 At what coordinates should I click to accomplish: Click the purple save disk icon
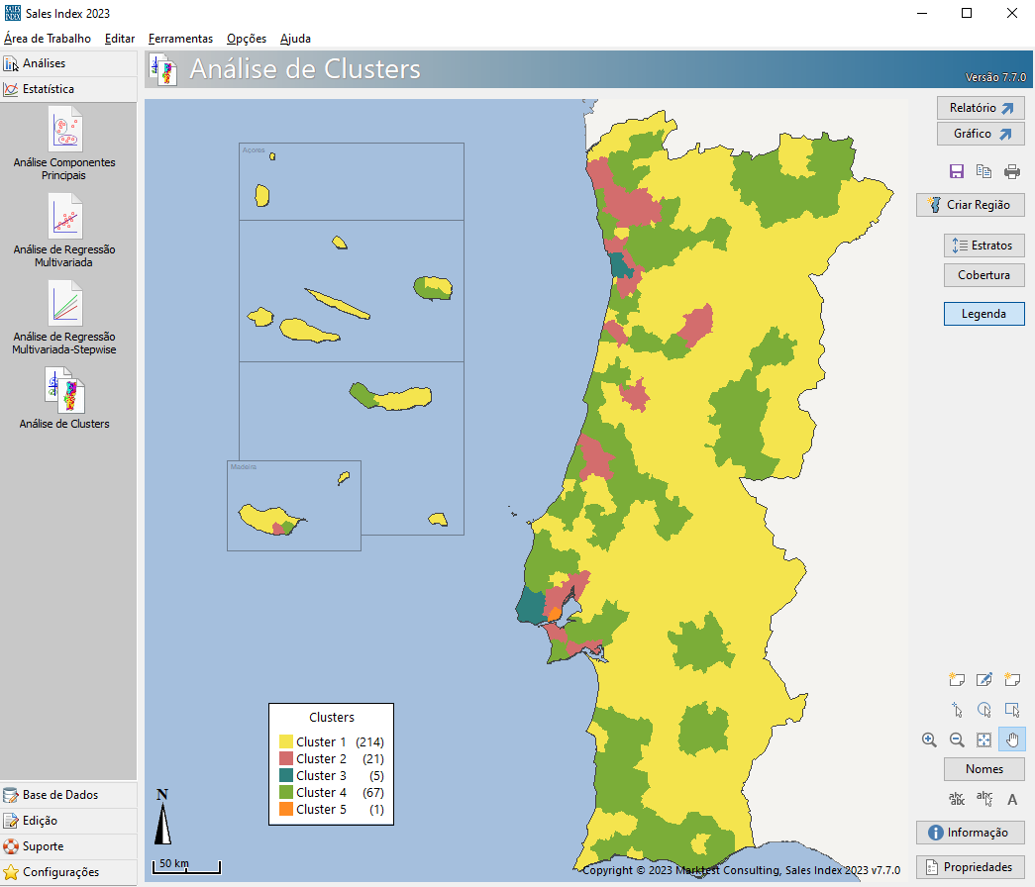coord(957,171)
